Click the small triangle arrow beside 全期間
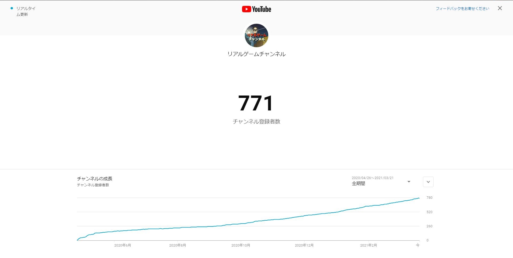 point(409,182)
